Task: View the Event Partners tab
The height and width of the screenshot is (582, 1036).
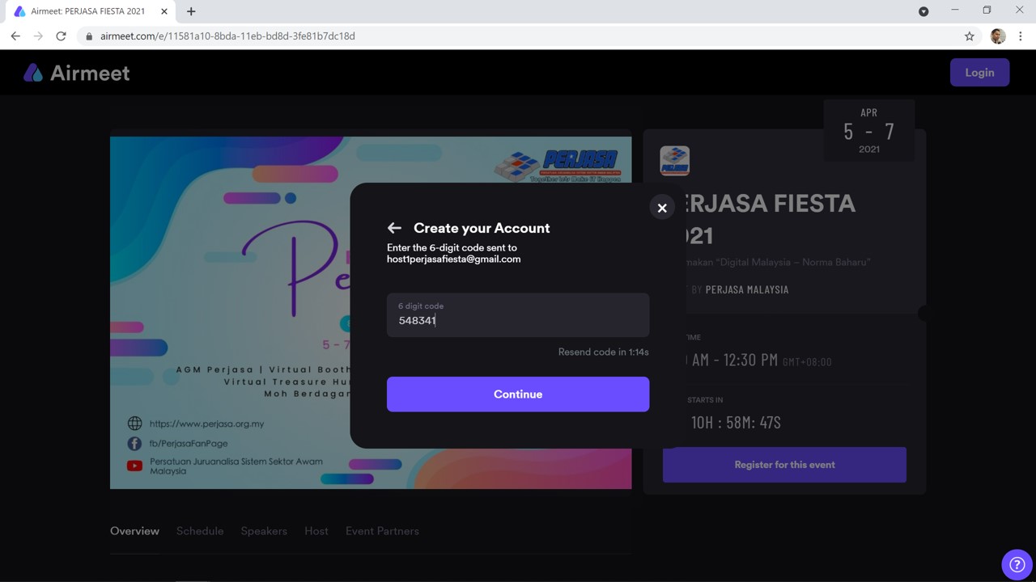Action: 382,531
